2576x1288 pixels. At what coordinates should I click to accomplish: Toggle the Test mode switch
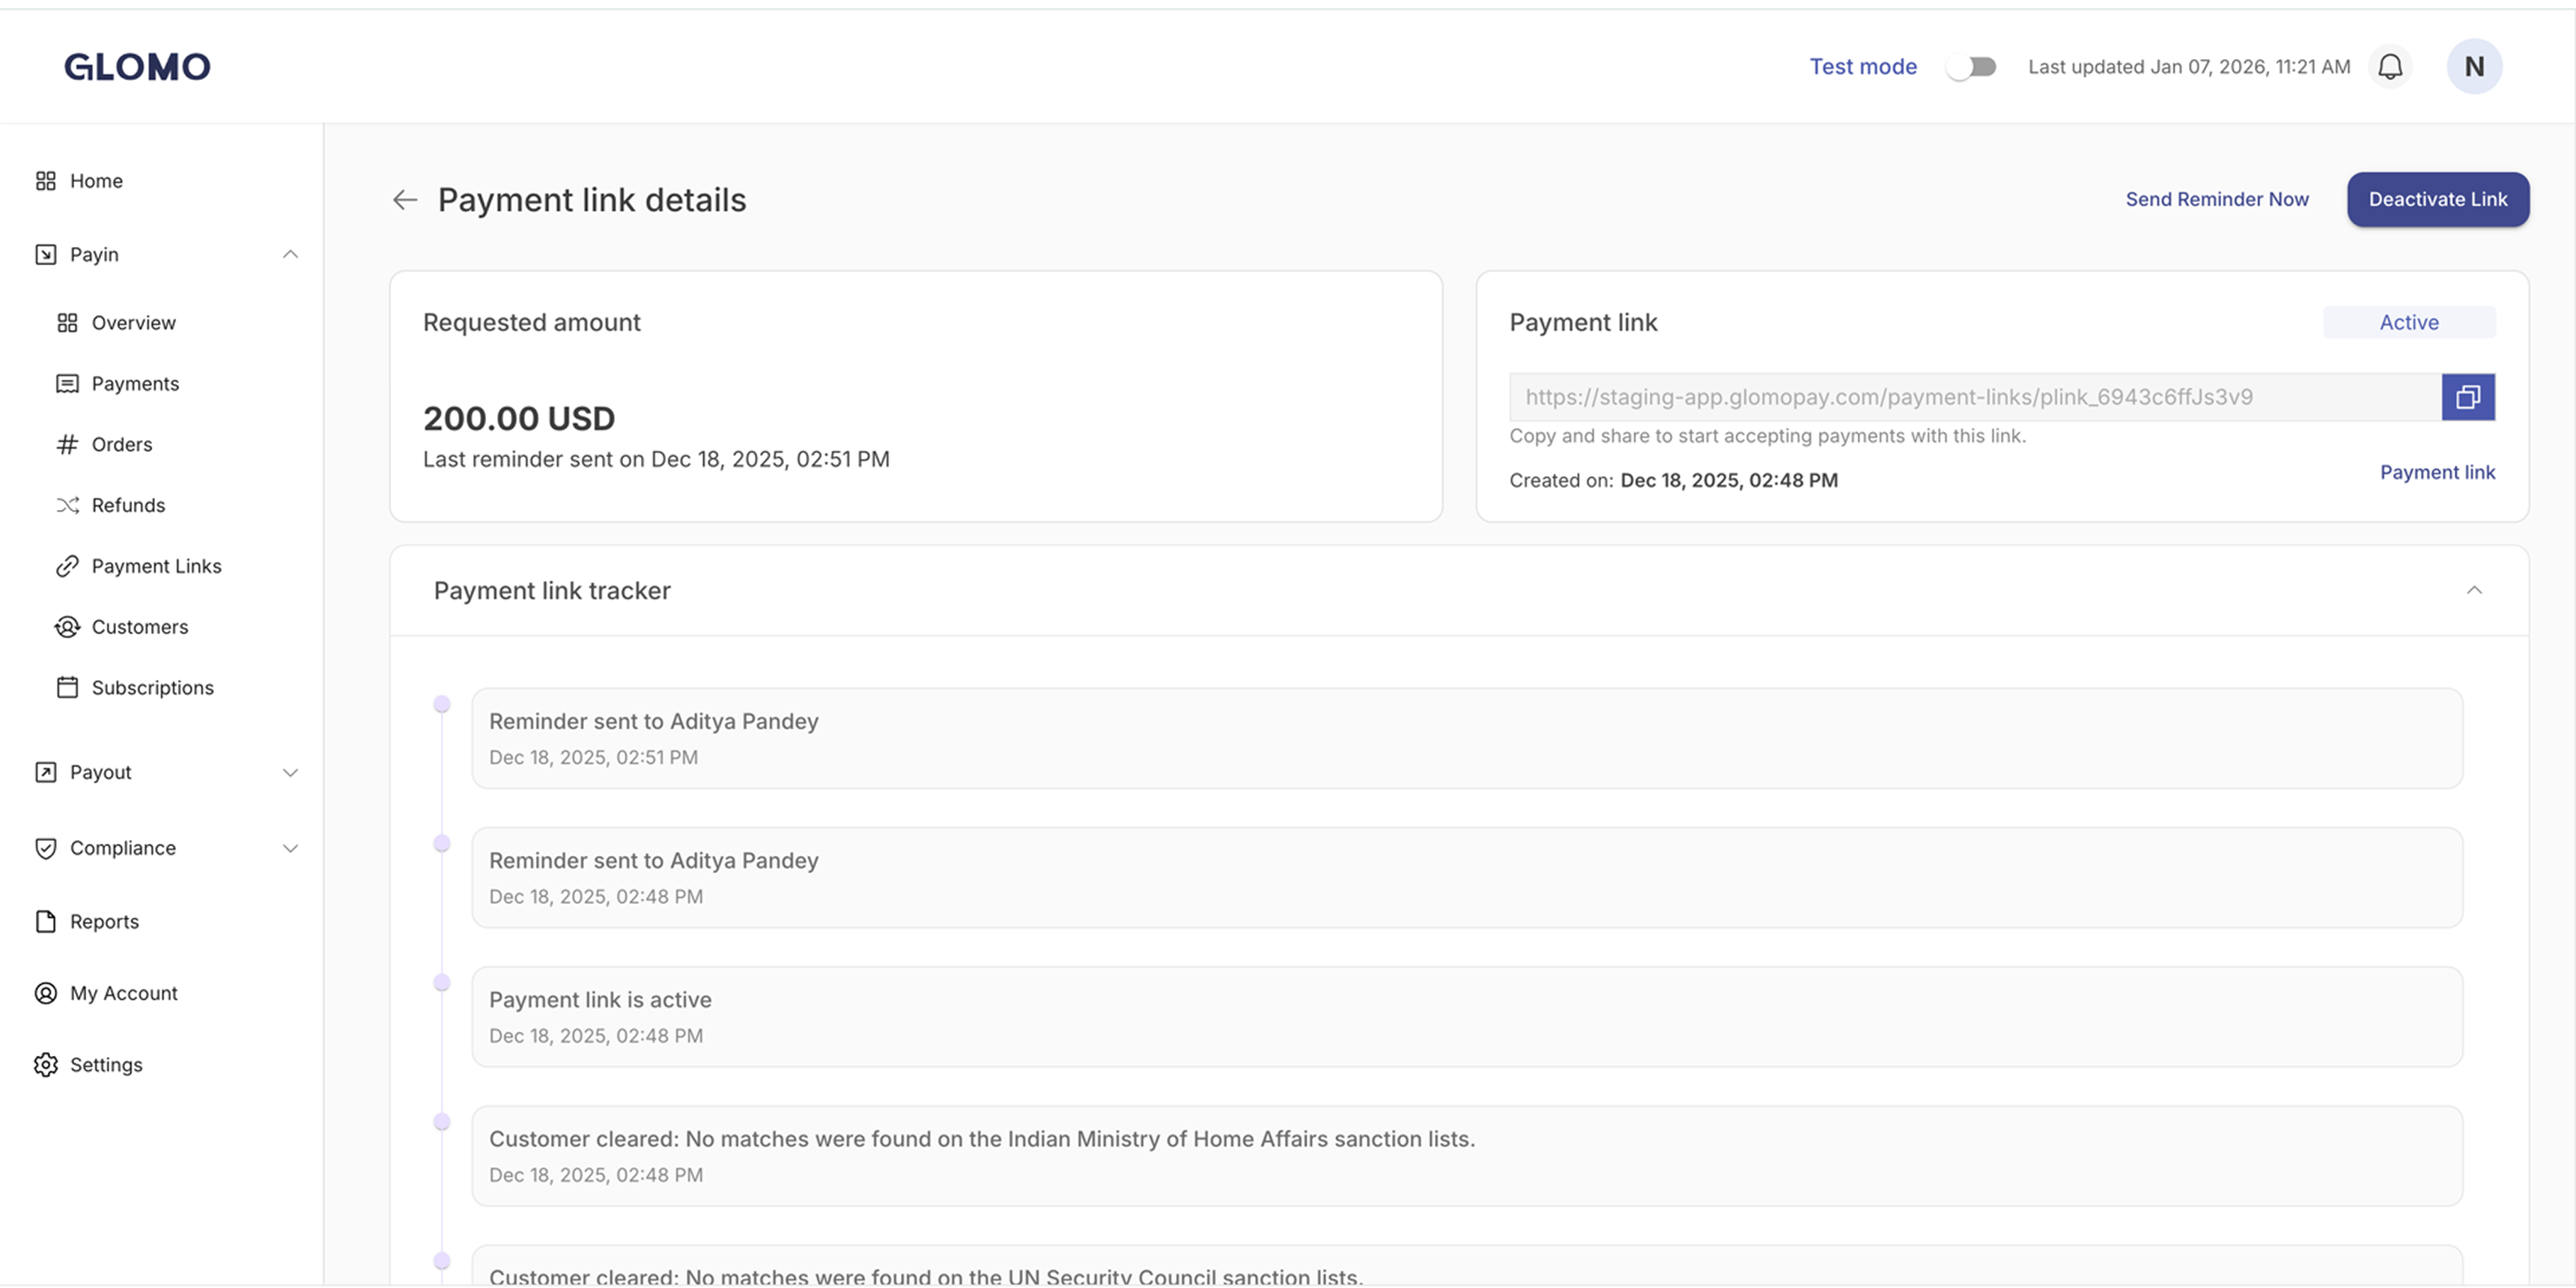coord(1970,67)
